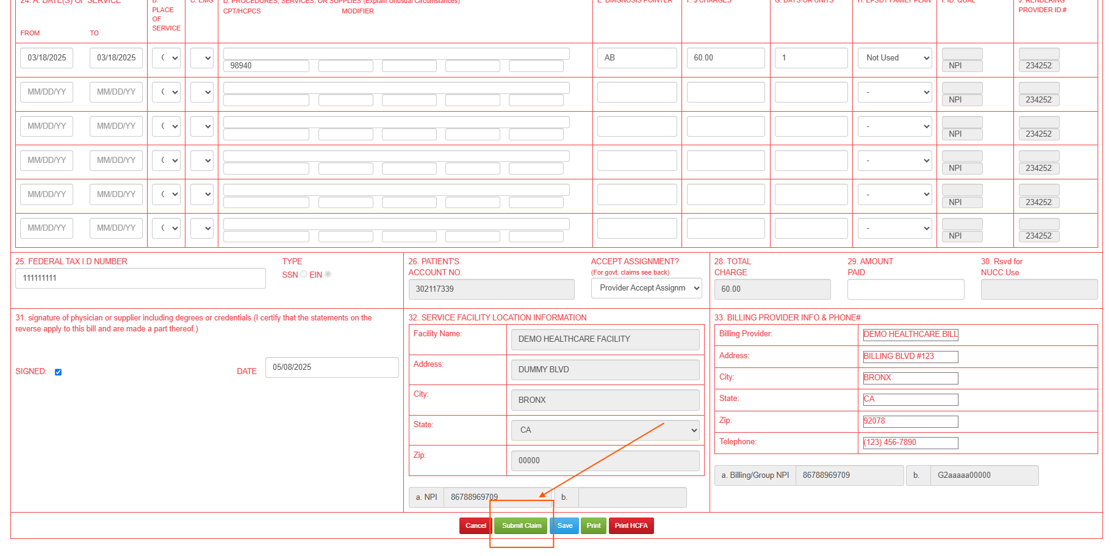The image size is (1111, 556).
Task: Open place of service dropdown for 03/18/2025 row
Action: pyautogui.click(x=166, y=58)
